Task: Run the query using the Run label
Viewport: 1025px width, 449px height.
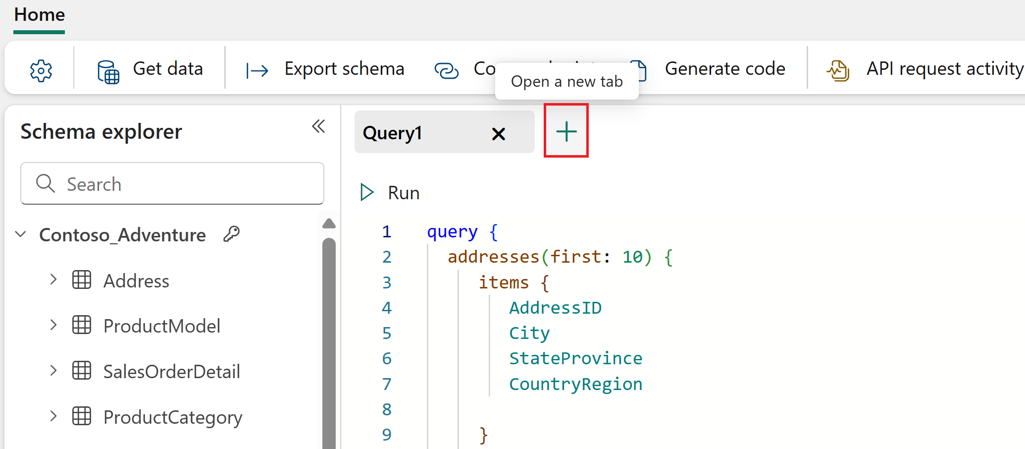Action: pos(404,193)
